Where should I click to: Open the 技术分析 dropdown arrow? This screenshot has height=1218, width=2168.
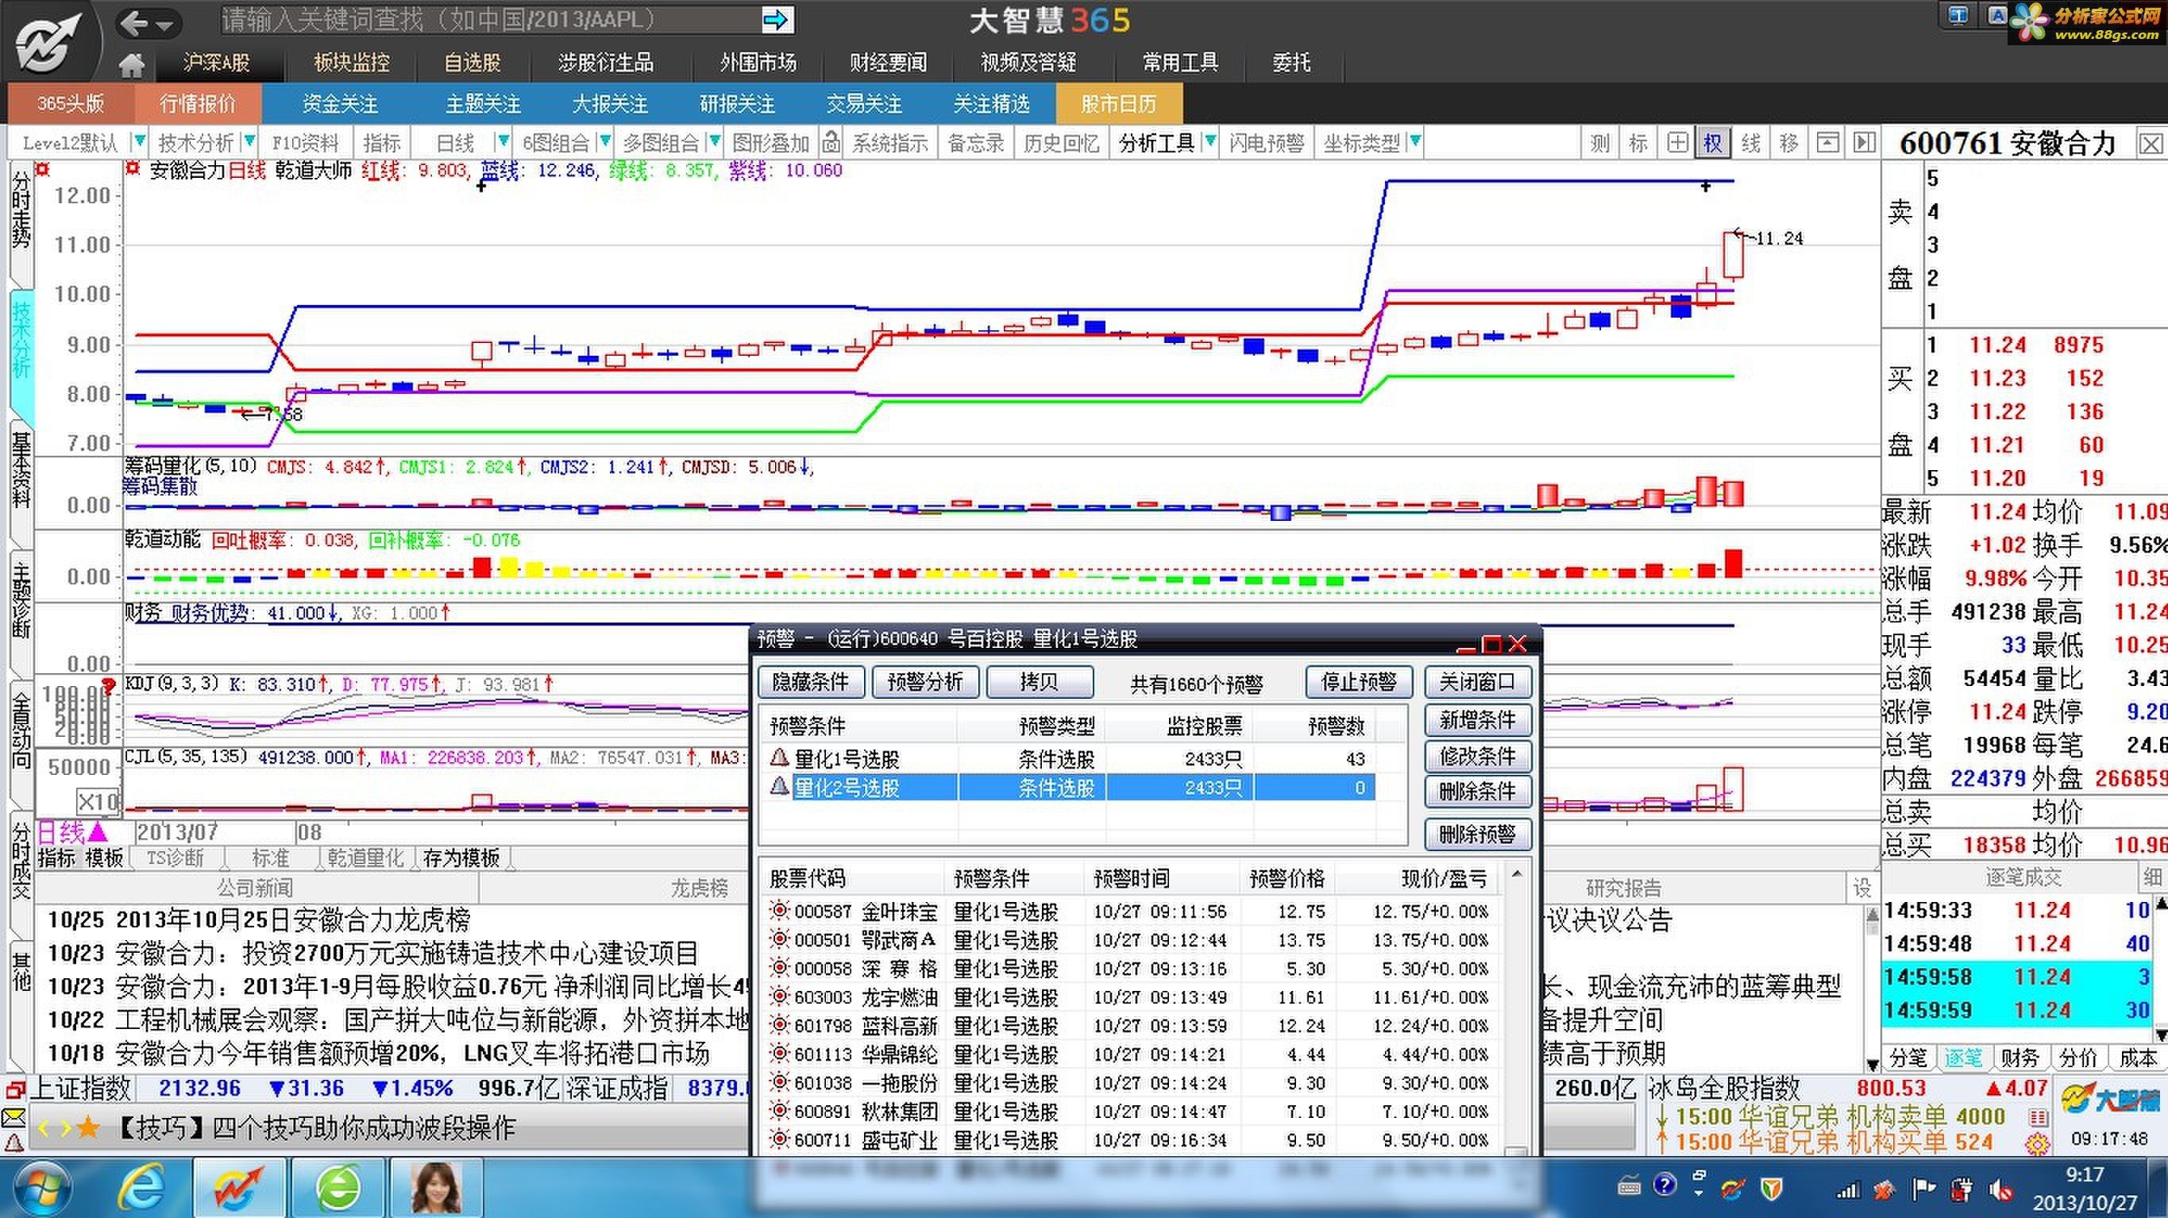click(x=249, y=141)
